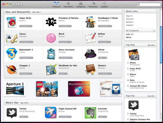
Task: Go back with the left arrow button
Action: pos(15,4)
